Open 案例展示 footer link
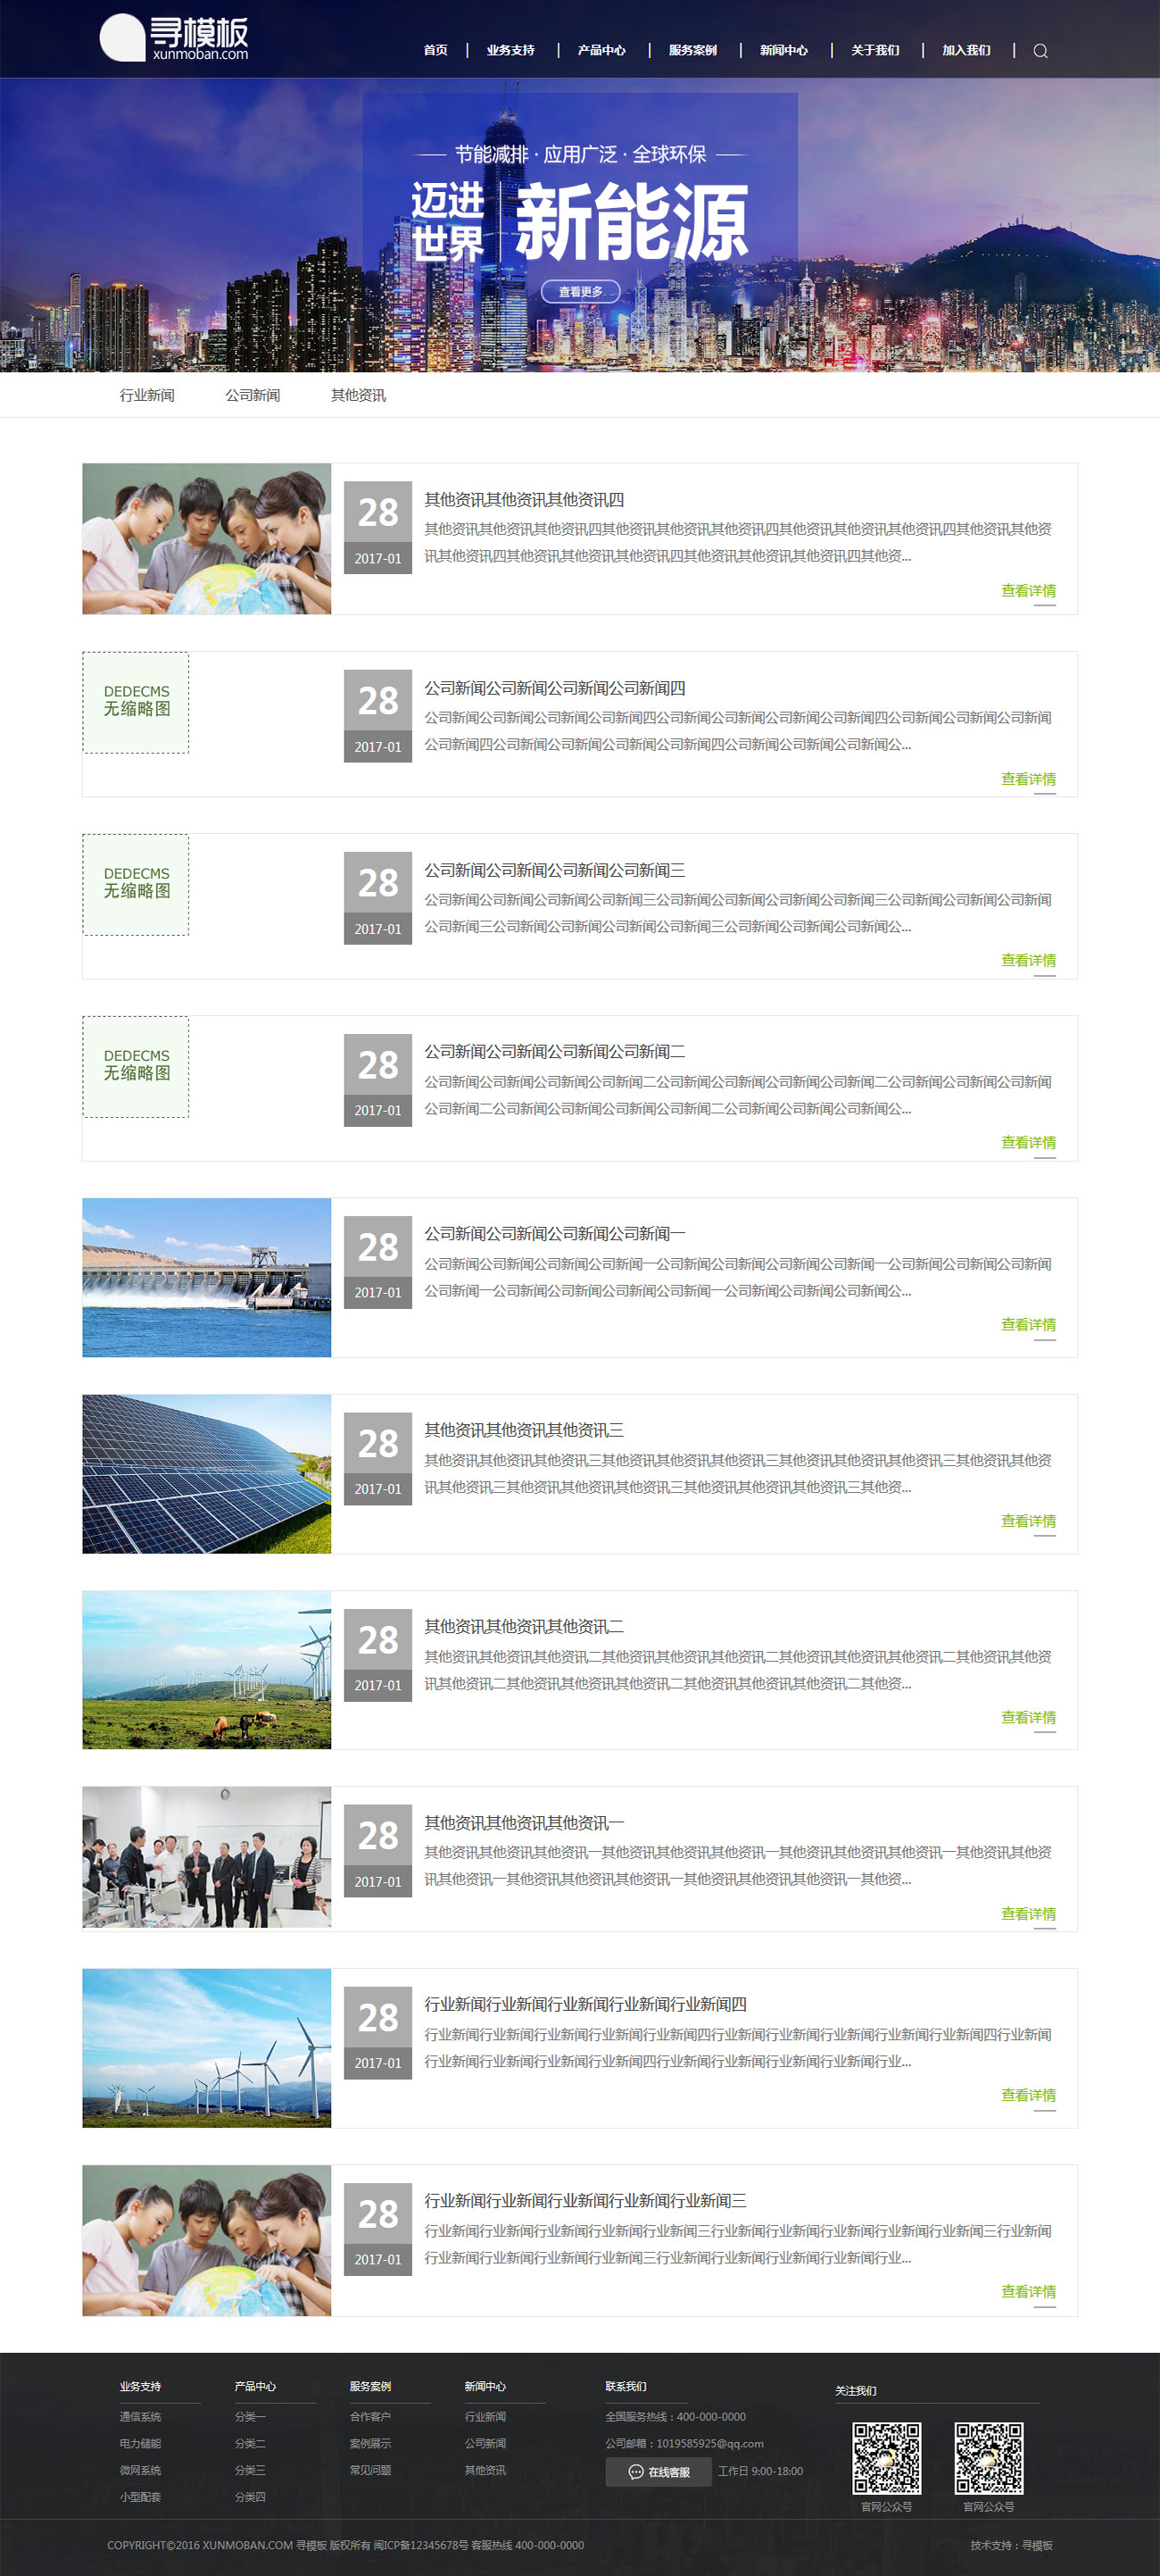1160x2576 pixels. (x=369, y=2443)
